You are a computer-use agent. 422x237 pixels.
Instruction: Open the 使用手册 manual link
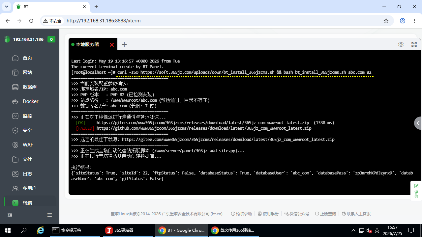(268, 214)
